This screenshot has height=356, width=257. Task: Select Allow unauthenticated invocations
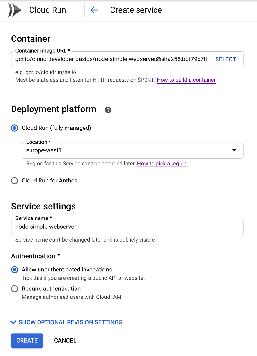(x=14, y=270)
